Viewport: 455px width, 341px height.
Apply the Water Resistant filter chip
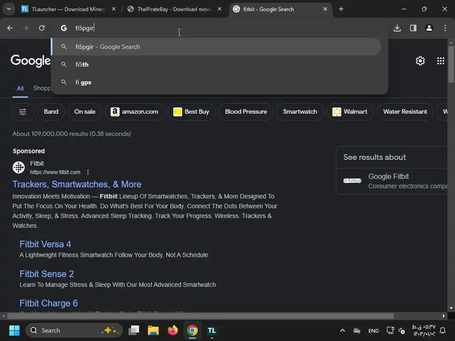click(405, 111)
